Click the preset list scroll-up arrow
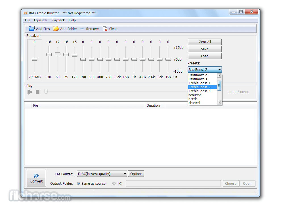Viewport: 281px width, 210px height. coord(219,75)
